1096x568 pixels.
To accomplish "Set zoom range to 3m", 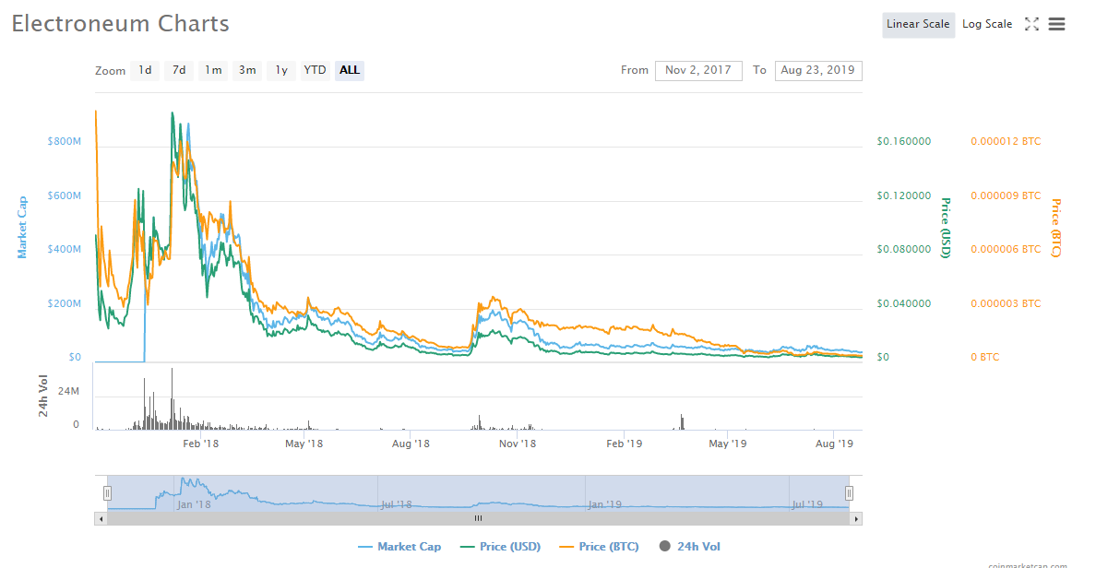I will click(x=246, y=71).
